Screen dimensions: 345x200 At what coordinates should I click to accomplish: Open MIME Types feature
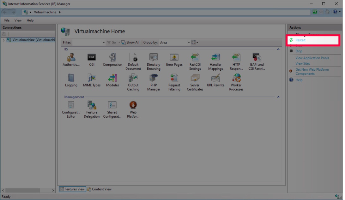[x=92, y=80]
